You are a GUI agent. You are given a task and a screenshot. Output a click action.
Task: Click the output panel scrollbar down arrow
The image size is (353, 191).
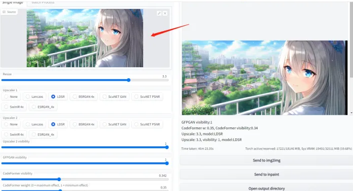tap(351, 113)
